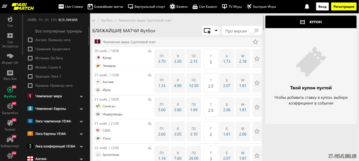Open Топ Экспрессы in sidebar
The image size is (359, 161).
(10, 40)
